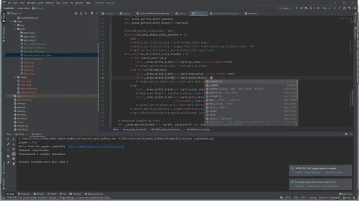Open the Window menu

pos(79,3)
